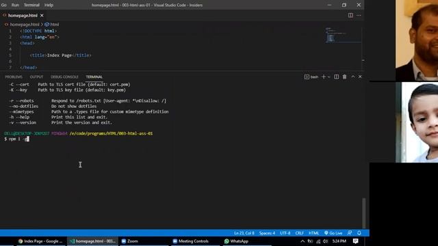Start Go Live server
The width and height of the screenshot is (438, 246).
[x=333, y=233]
